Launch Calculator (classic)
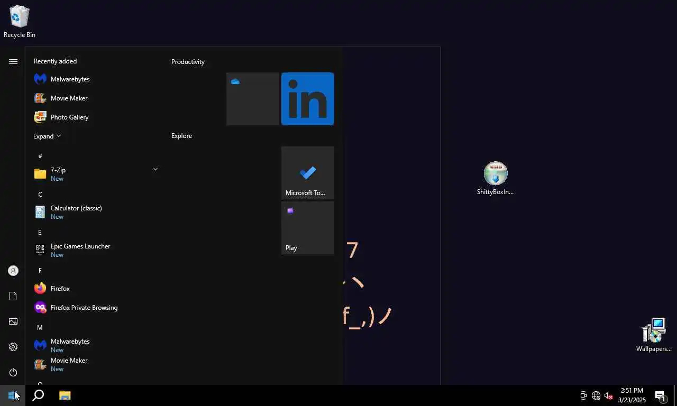 pos(95,212)
